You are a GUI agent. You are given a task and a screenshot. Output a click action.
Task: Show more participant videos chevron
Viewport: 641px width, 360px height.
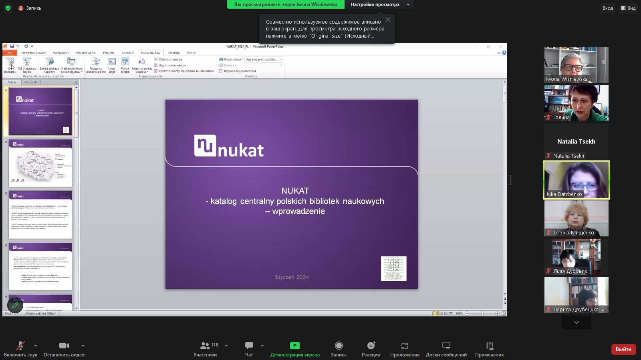tap(576, 322)
